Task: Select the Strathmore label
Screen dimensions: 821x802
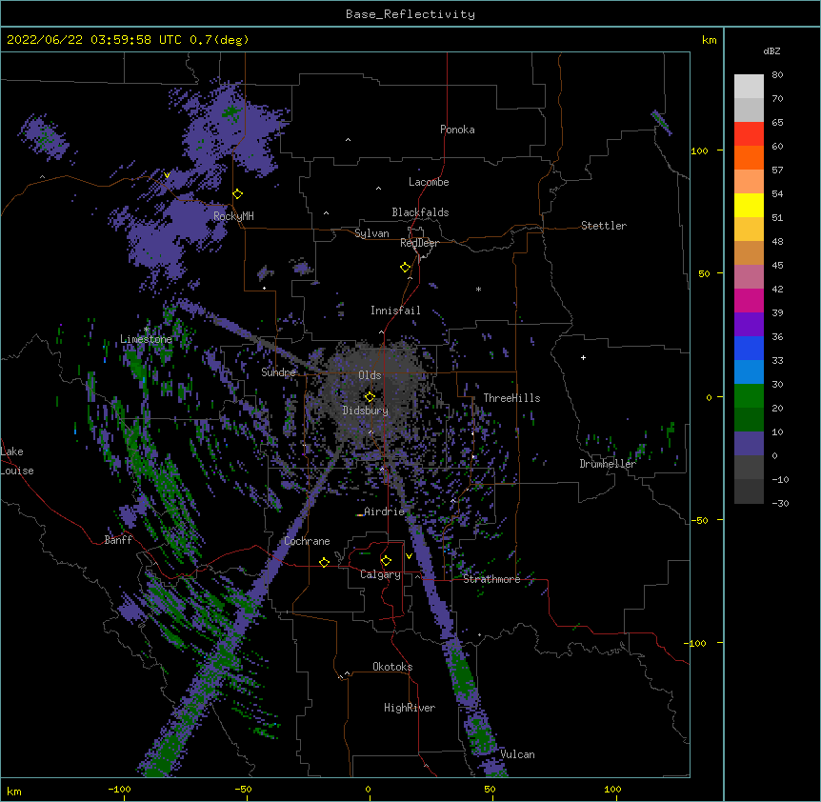Action: [491, 579]
